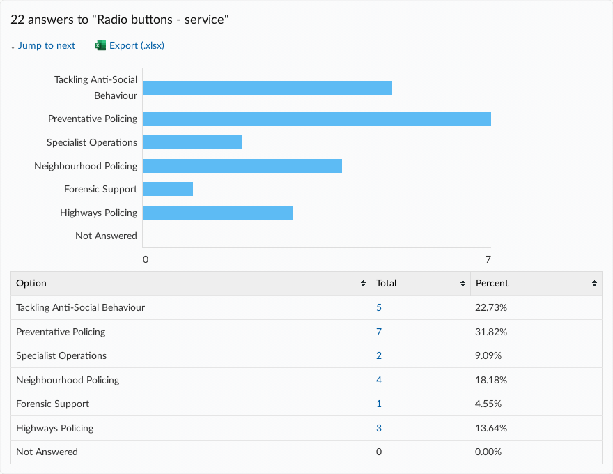Click the Percent column header

click(492, 283)
